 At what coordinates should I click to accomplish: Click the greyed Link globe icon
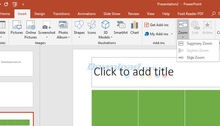click(x=195, y=25)
